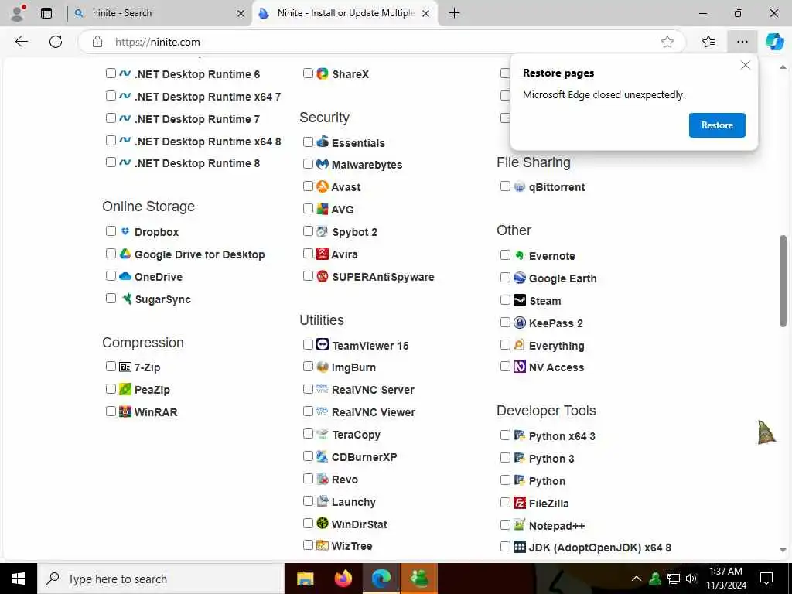Click the Malwarebytes app icon
Image resolution: width=792 pixels, height=594 pixels.
pyautogui.click(x=323, y=164)
